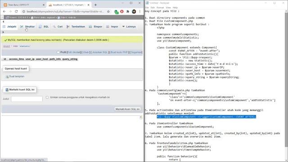The image size is (288, 162).
Task: Reload the phpMyAdmin page
Action: coord(16,11)
